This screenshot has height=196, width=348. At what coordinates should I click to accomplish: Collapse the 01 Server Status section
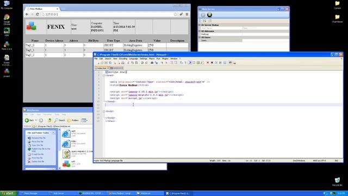tap(200, 25)
